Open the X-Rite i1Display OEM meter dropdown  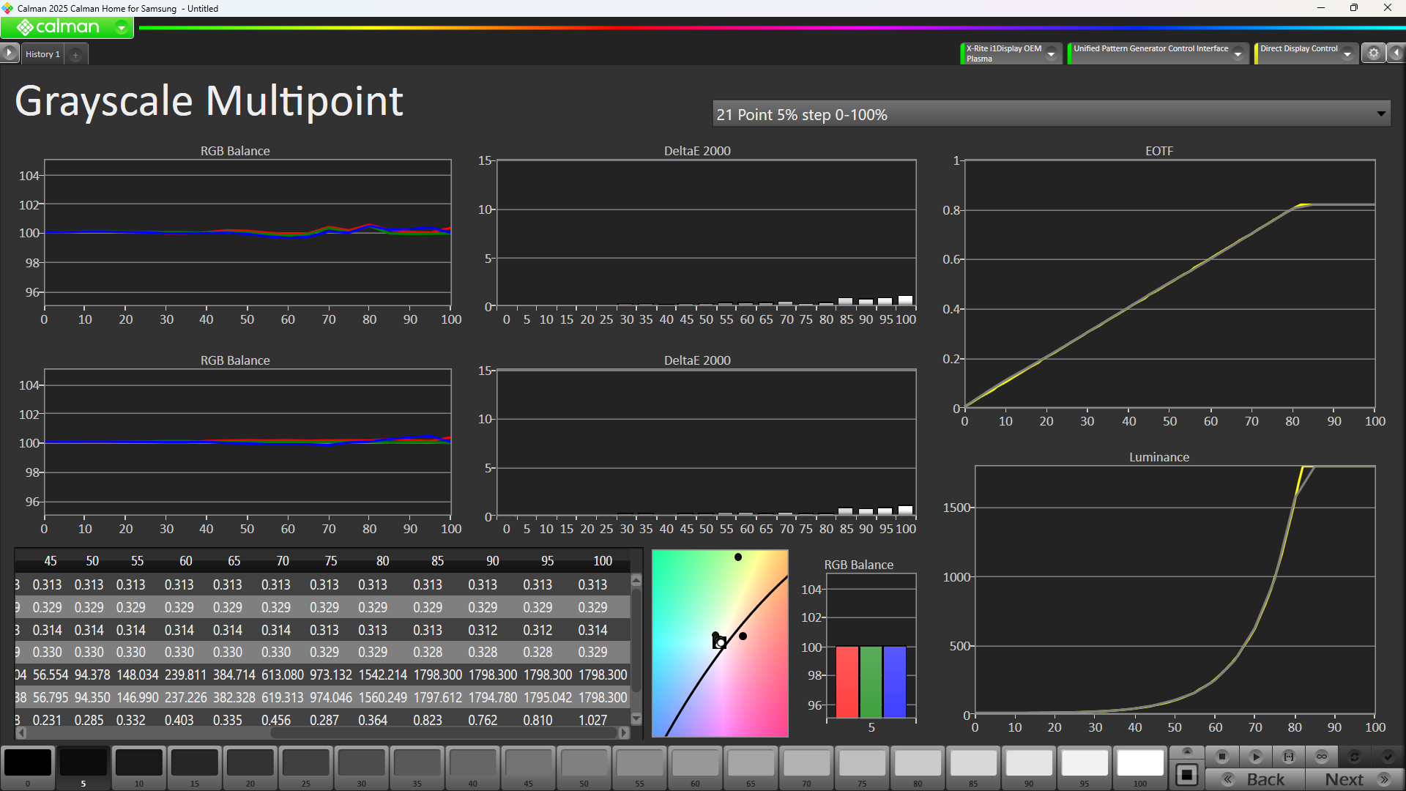[1051, 54]
